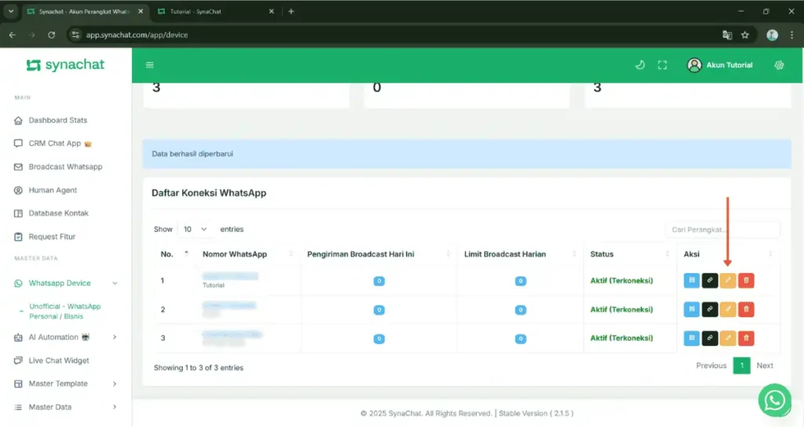804x427 pixels.
Task: Open Database Kontak section
Action: pos(58,213)
